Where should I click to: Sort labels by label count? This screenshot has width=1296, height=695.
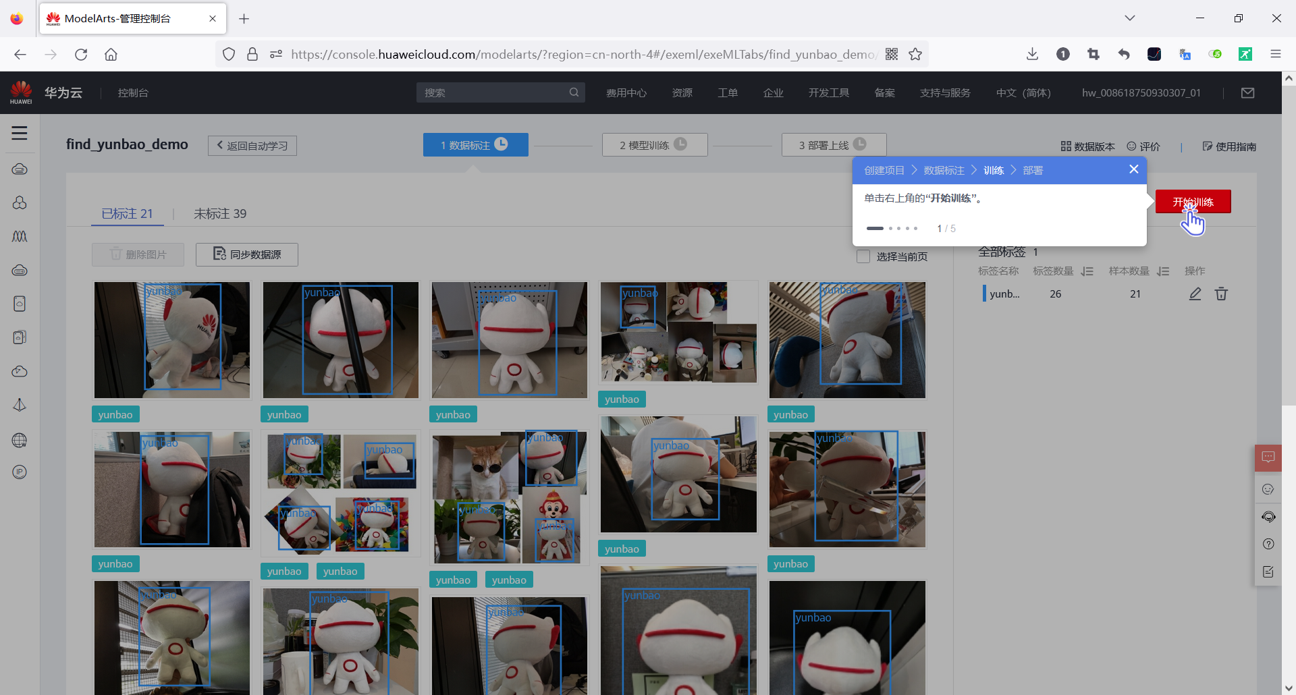(x=1087, y=271)
